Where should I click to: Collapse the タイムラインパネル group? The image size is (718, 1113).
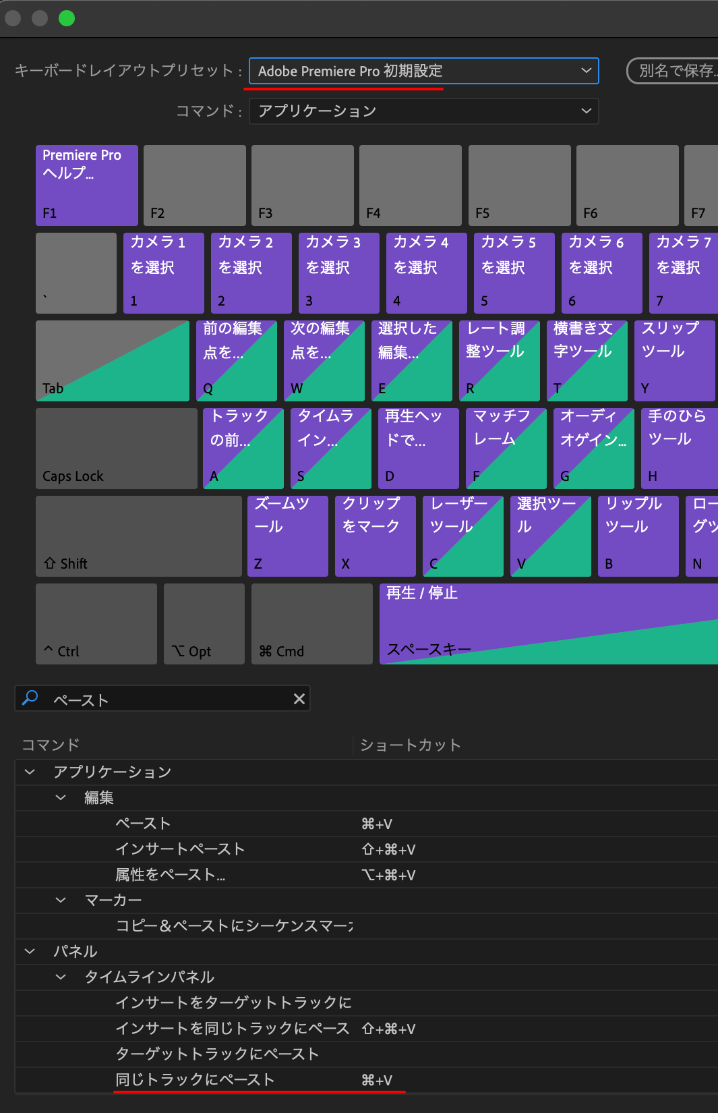tap(61, 977)
